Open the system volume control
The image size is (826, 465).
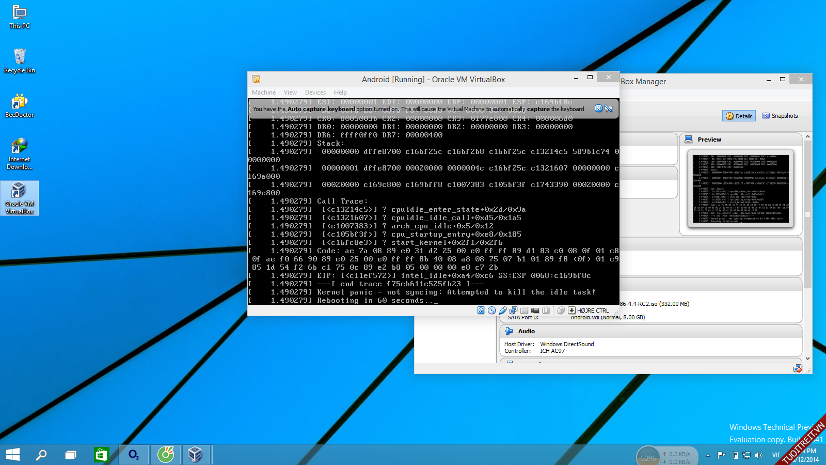[x=758, y=455]
